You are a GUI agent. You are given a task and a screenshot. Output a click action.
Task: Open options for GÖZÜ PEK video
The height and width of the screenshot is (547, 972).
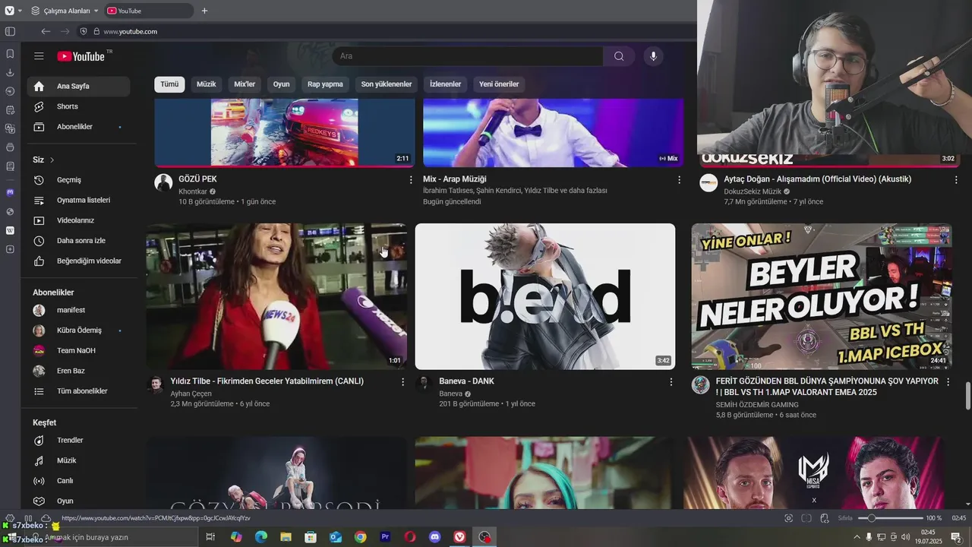pyautogui.click(x=411, y=180)
